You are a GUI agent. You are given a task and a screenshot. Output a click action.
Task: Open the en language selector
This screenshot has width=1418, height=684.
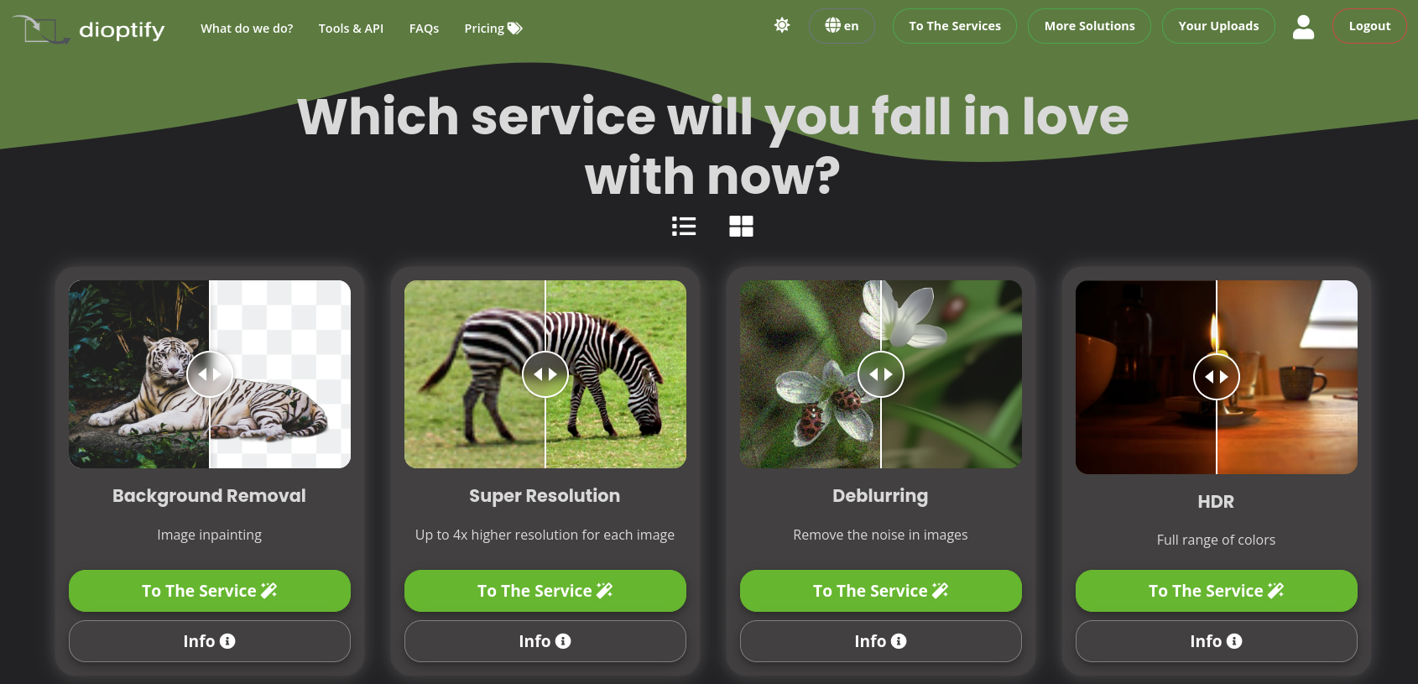[x=842, y=26]
